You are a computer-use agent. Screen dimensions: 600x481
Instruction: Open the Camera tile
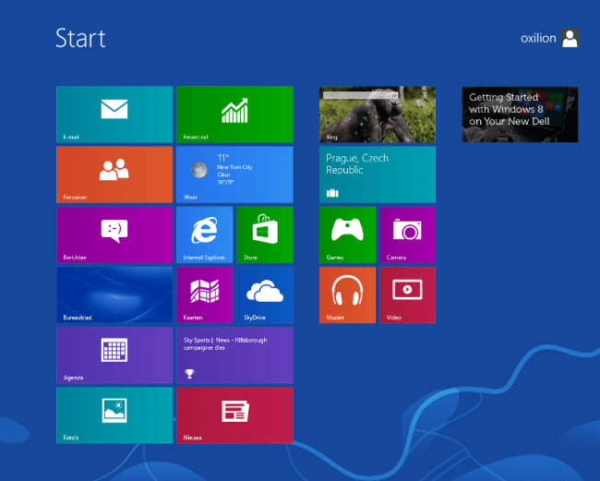click(407, 234)
